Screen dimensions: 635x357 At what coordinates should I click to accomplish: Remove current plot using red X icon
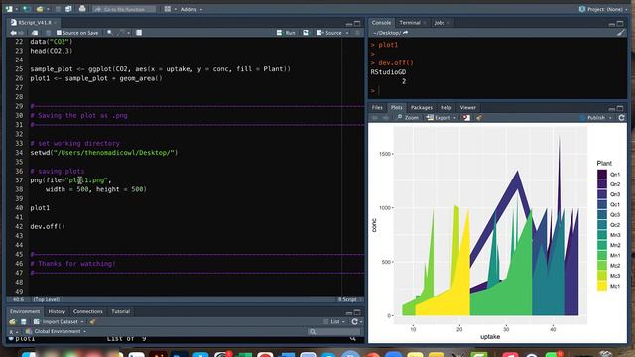point(466,118)
